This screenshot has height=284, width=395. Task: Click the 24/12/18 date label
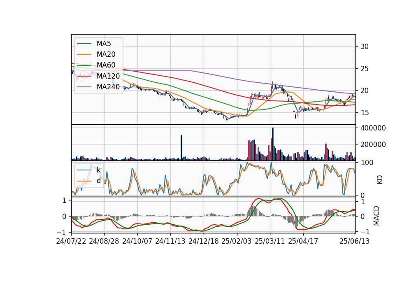tap(204, 241)
